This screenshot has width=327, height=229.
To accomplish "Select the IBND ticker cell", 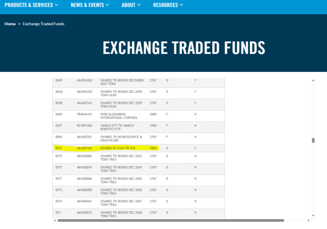I will [x=59, y=114].
